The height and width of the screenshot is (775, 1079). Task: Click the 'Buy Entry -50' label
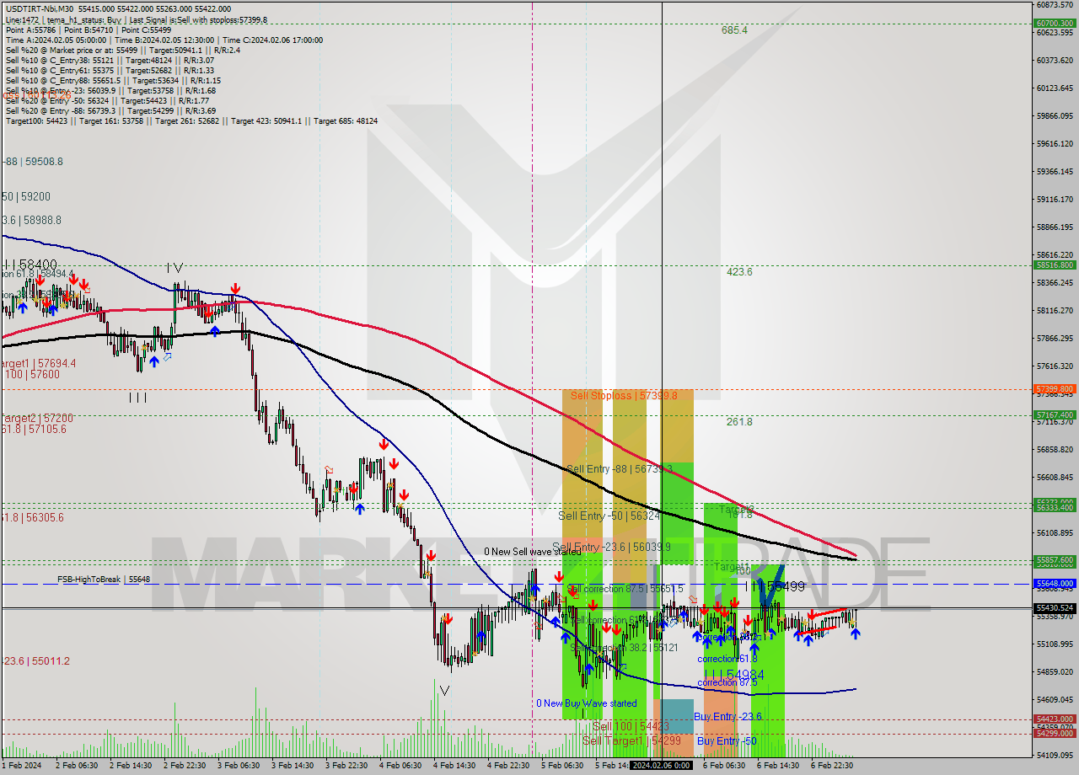pos(727,741)
